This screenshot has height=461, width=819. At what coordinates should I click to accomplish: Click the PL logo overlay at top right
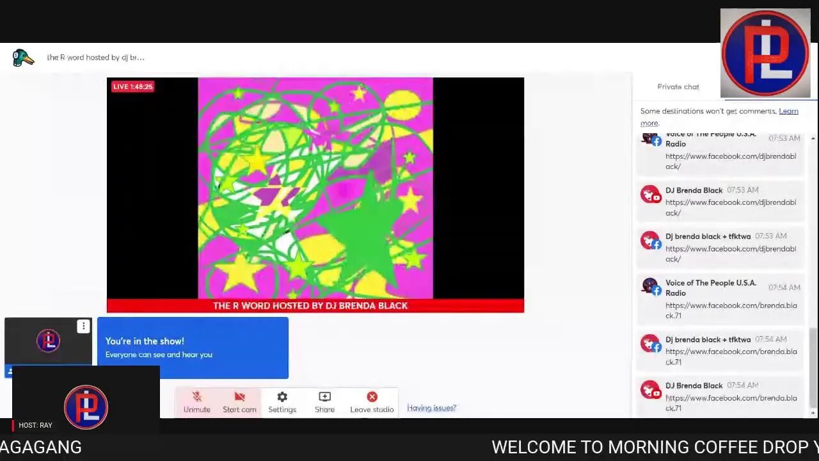pyautogui.click(x=765, y=53)
